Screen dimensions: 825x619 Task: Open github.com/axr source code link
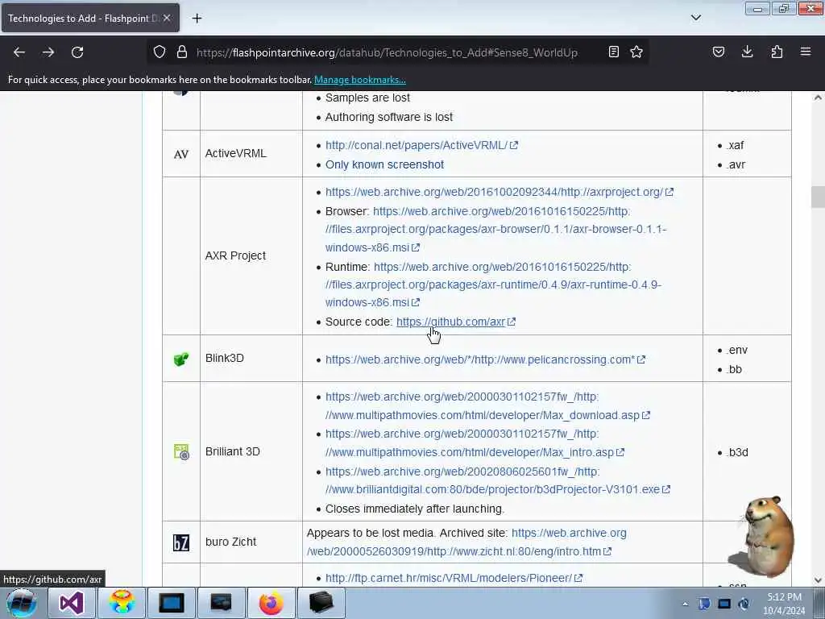pyautogui.click(x=456, y=322)
